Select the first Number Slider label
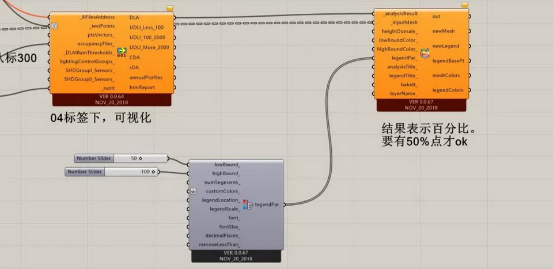 coord(94,158)
